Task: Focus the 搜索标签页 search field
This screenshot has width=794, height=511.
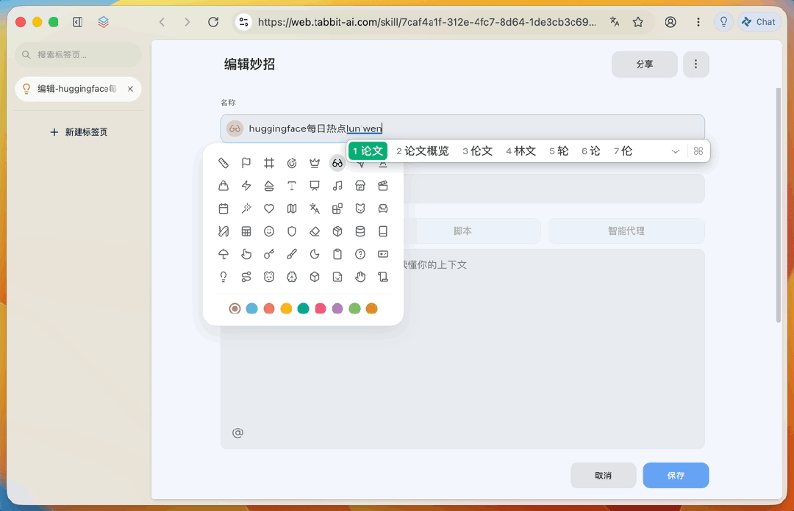Action: [79, 54]
